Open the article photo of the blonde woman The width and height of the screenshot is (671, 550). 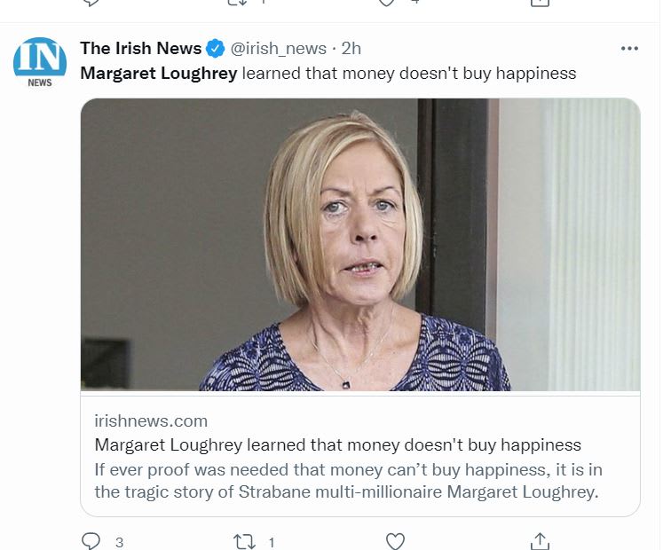click(359, 244)
